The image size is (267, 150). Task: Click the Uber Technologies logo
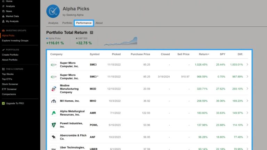[x=54, y=148]
